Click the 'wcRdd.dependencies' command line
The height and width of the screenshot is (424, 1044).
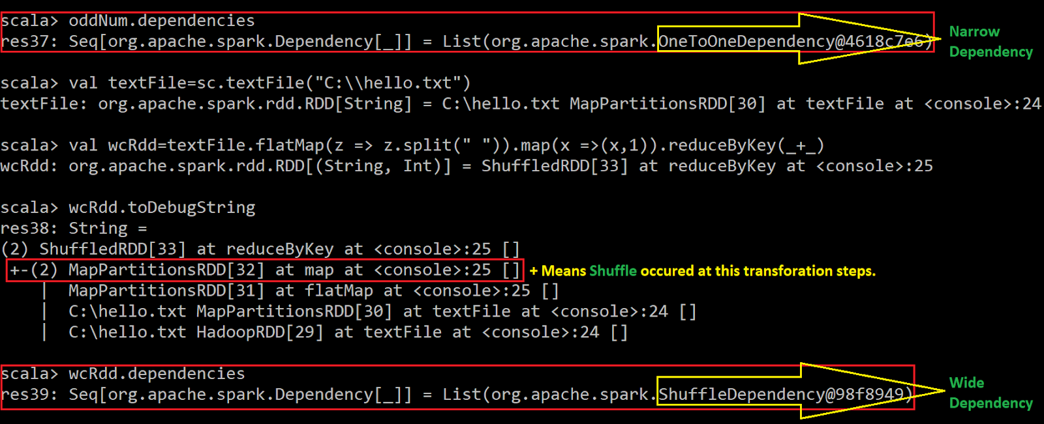123,374
